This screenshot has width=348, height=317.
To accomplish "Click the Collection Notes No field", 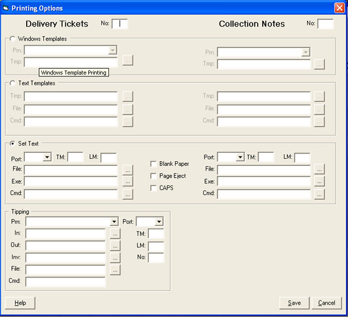I will [325, 24].
